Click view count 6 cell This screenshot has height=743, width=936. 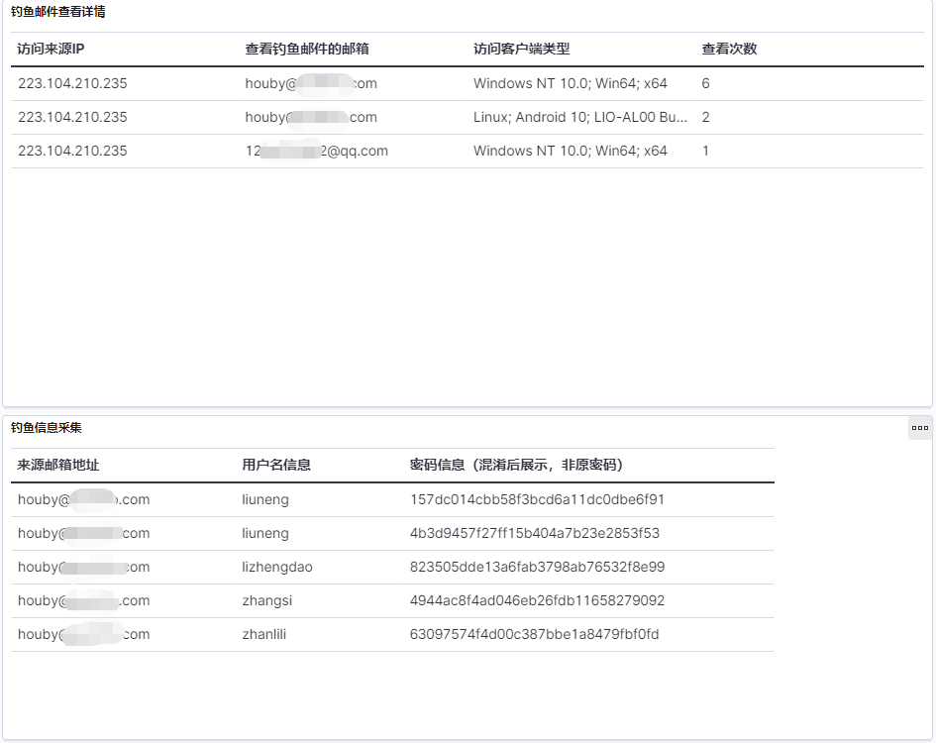coord(705,83)
